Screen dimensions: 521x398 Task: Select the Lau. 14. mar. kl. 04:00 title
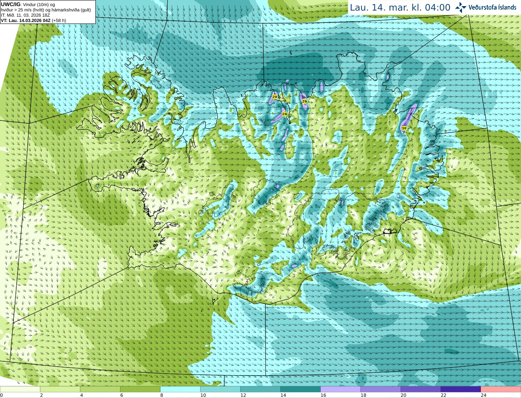click(400, 7)
